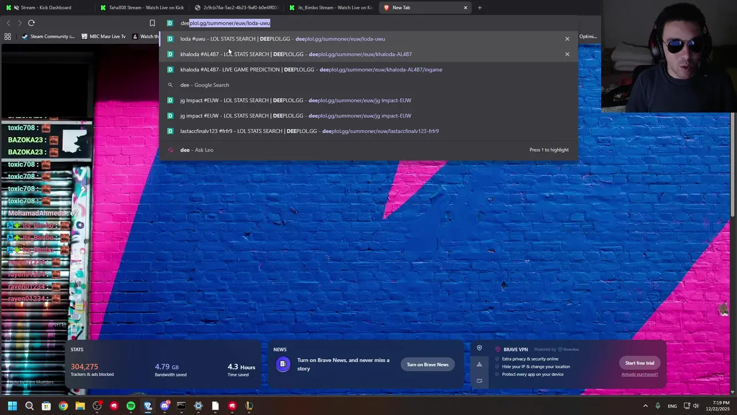Click 4.3 Hours time saved stat

[241, 369]
